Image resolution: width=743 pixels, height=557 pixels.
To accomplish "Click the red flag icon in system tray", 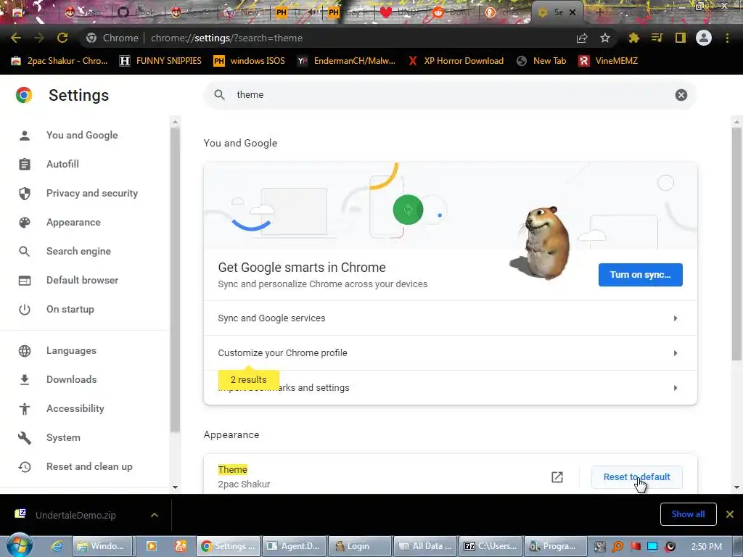I will (635, 546).
